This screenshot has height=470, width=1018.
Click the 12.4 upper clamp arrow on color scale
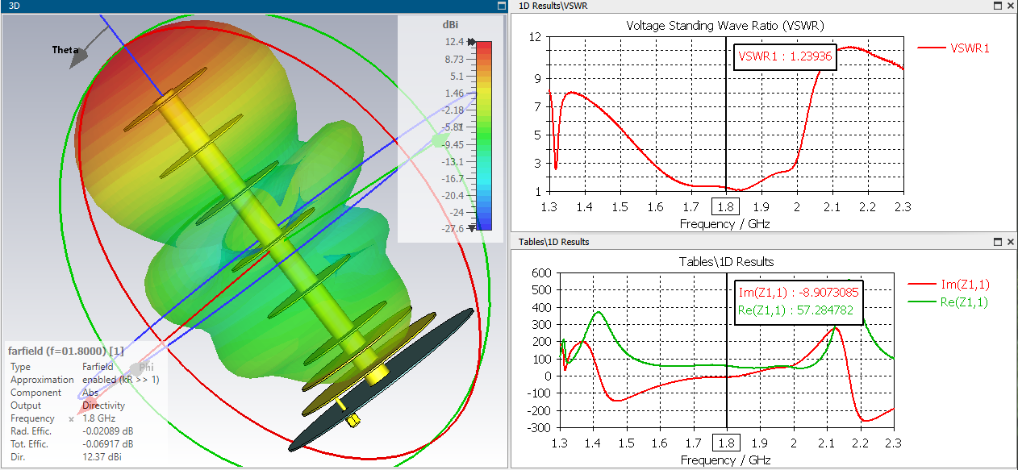click(x=472, y=41)
